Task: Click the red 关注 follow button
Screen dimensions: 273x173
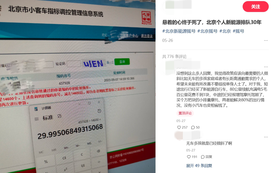Action: click(255, 7)
